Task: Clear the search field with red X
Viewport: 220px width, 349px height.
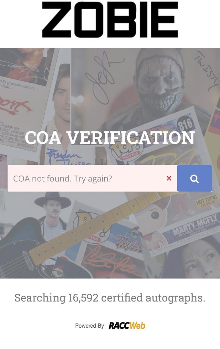Action: 169,178
